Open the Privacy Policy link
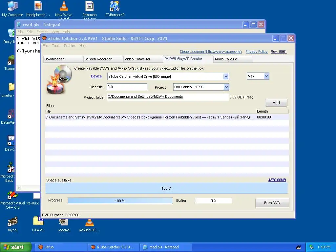 (256, 52)
